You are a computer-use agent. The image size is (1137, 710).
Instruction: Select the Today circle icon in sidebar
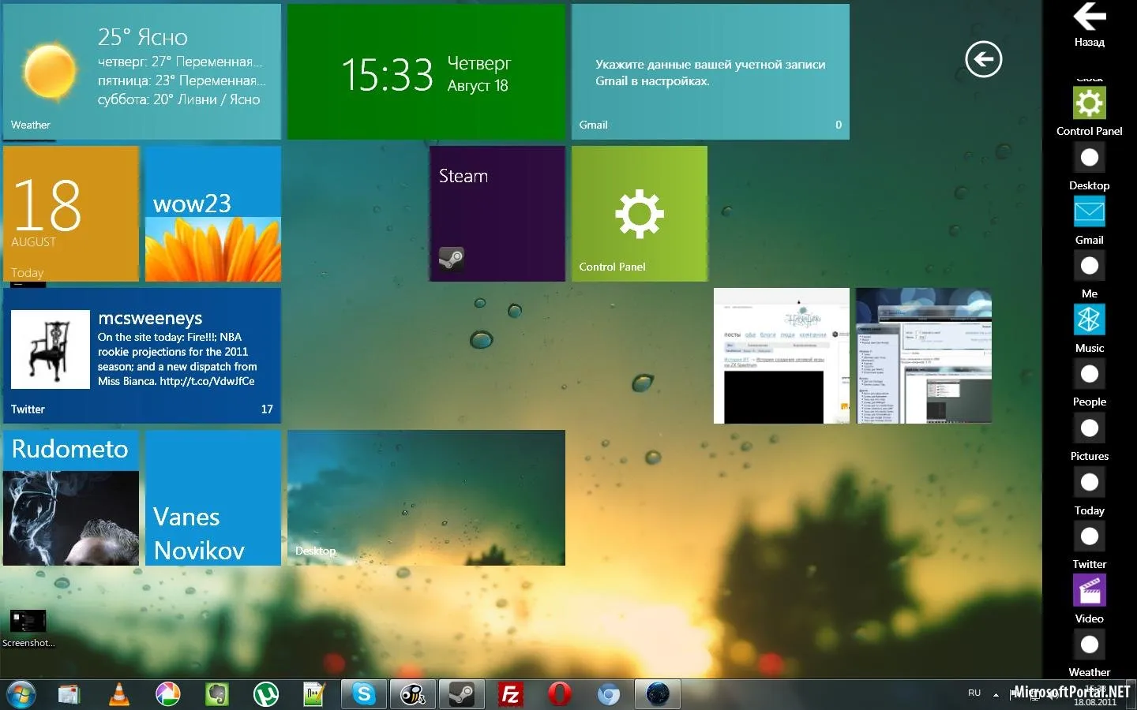tap(1089, 482)
